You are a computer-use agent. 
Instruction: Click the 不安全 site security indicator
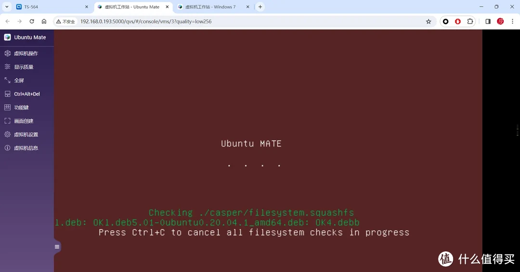(x=65, y=22)
